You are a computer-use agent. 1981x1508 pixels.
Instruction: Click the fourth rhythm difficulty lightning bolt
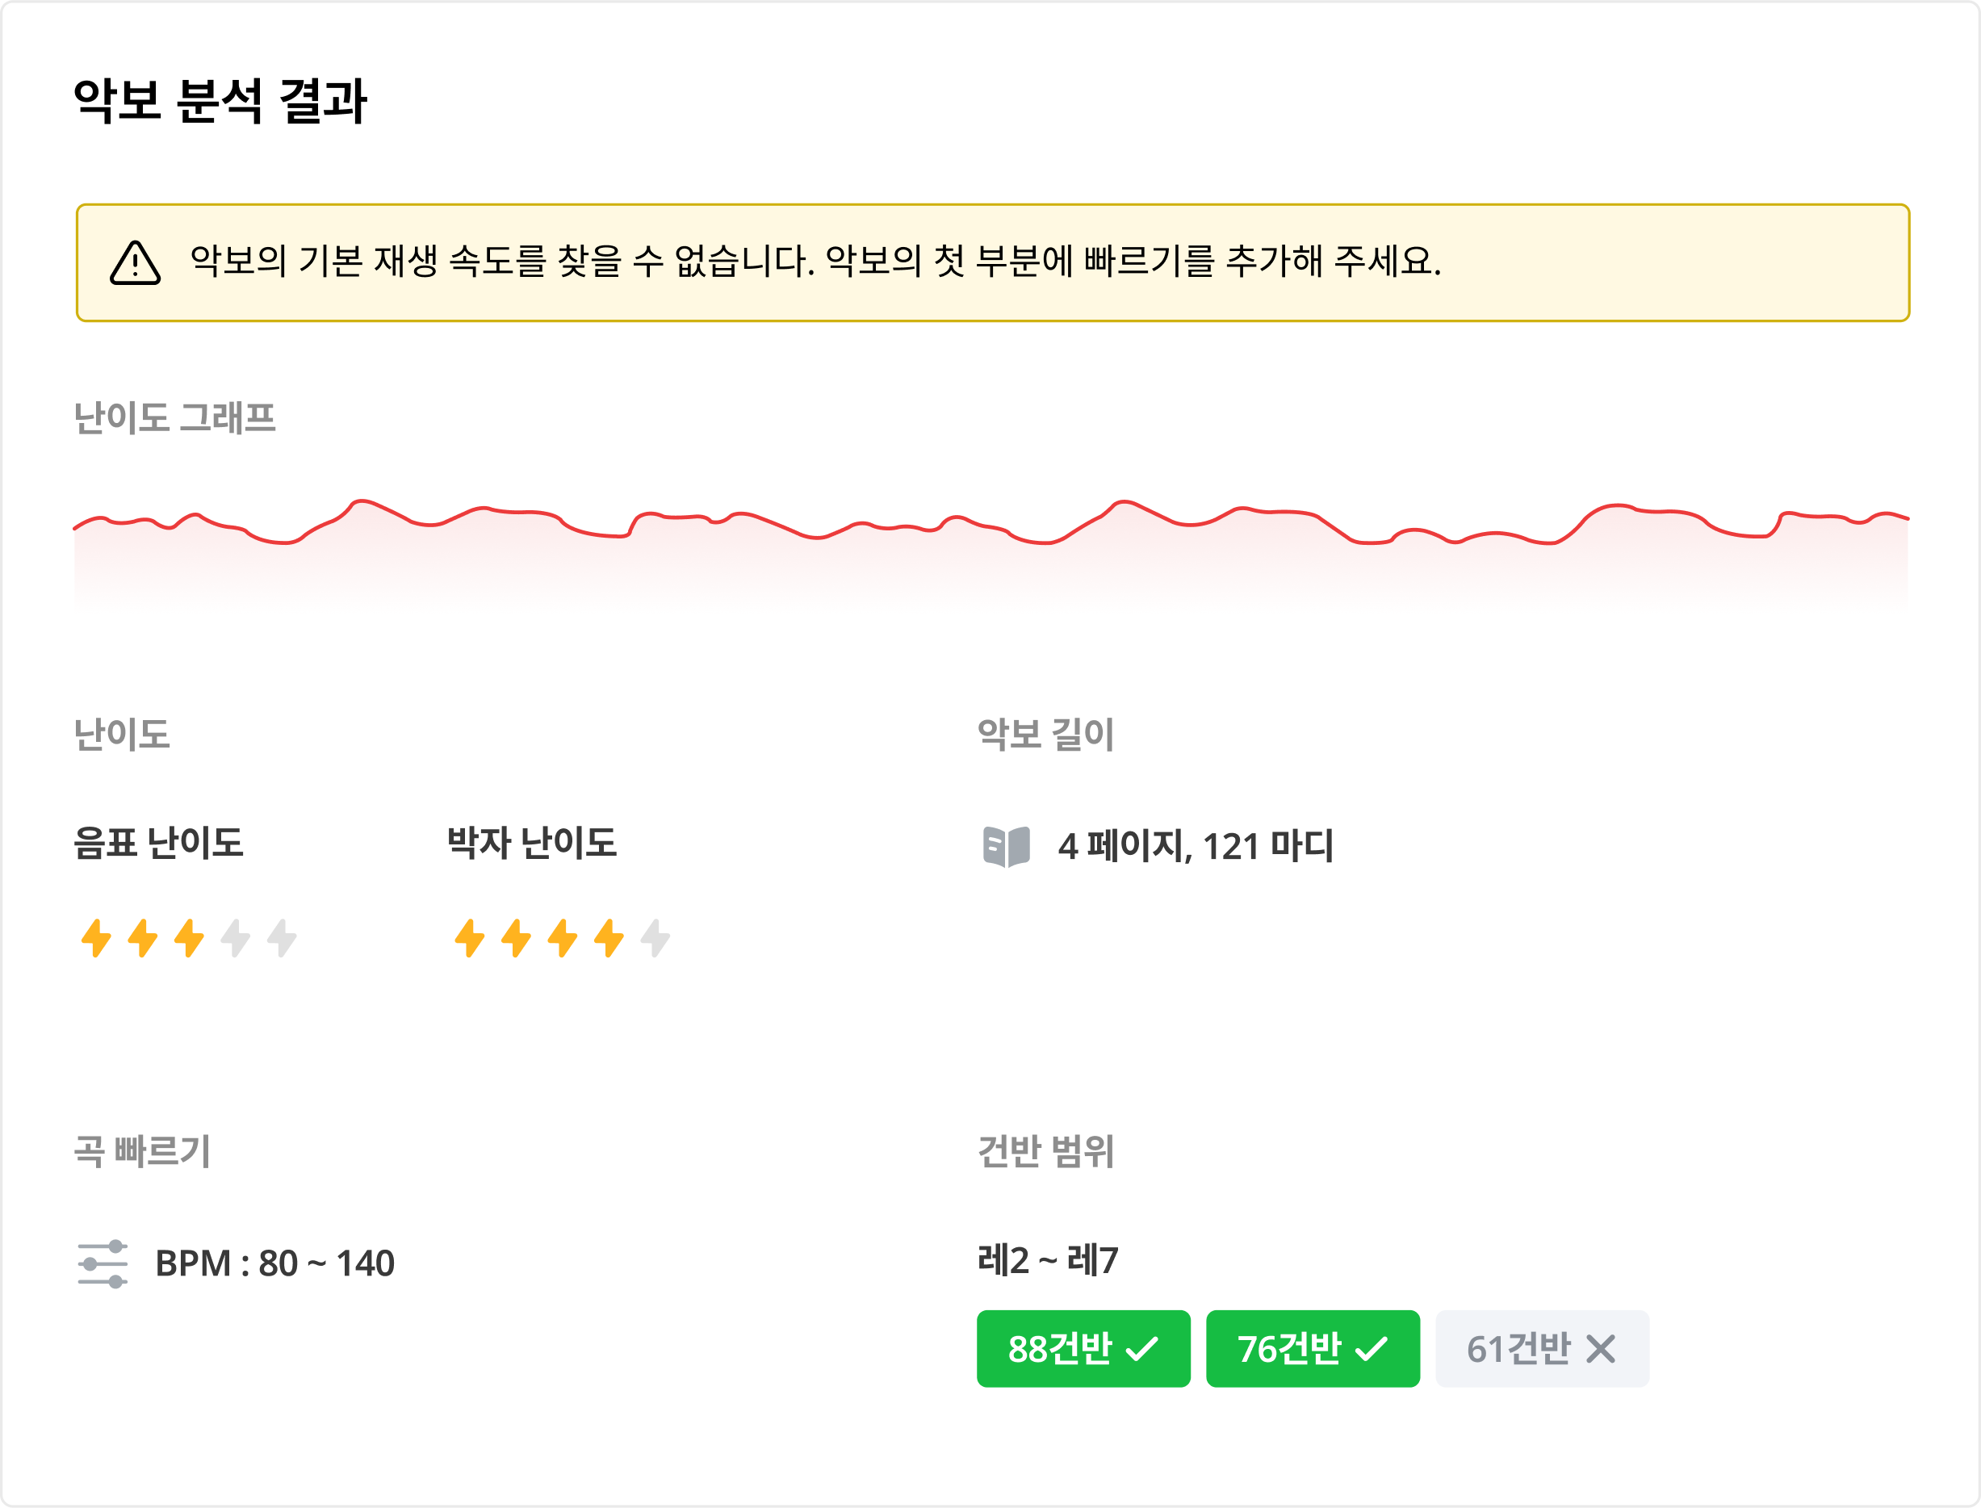pos(609,938)
